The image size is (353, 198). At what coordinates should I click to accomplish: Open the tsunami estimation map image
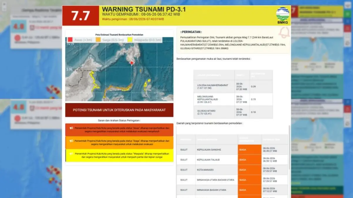[119, 69]
